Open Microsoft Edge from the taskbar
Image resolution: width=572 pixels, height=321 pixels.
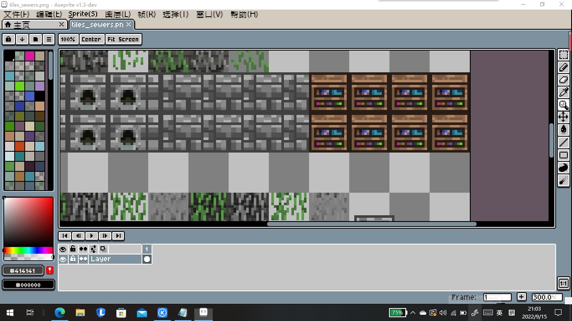(x=60, y=312)
